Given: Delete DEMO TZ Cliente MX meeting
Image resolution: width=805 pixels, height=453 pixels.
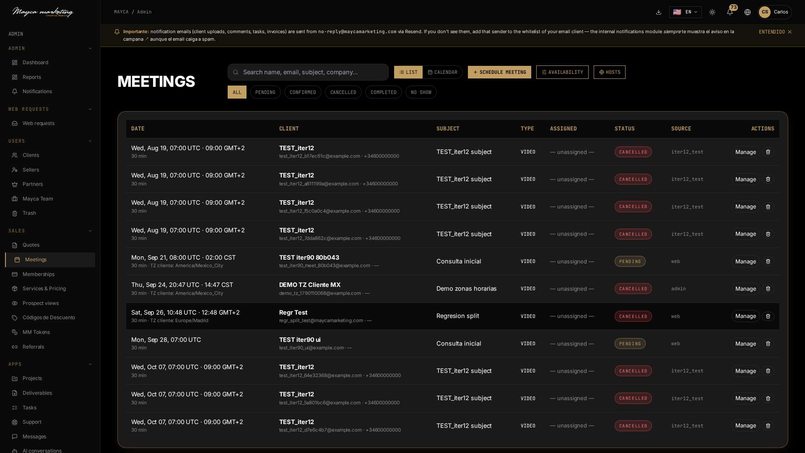Looking at the screenshot, I should [x=768, y=289].
